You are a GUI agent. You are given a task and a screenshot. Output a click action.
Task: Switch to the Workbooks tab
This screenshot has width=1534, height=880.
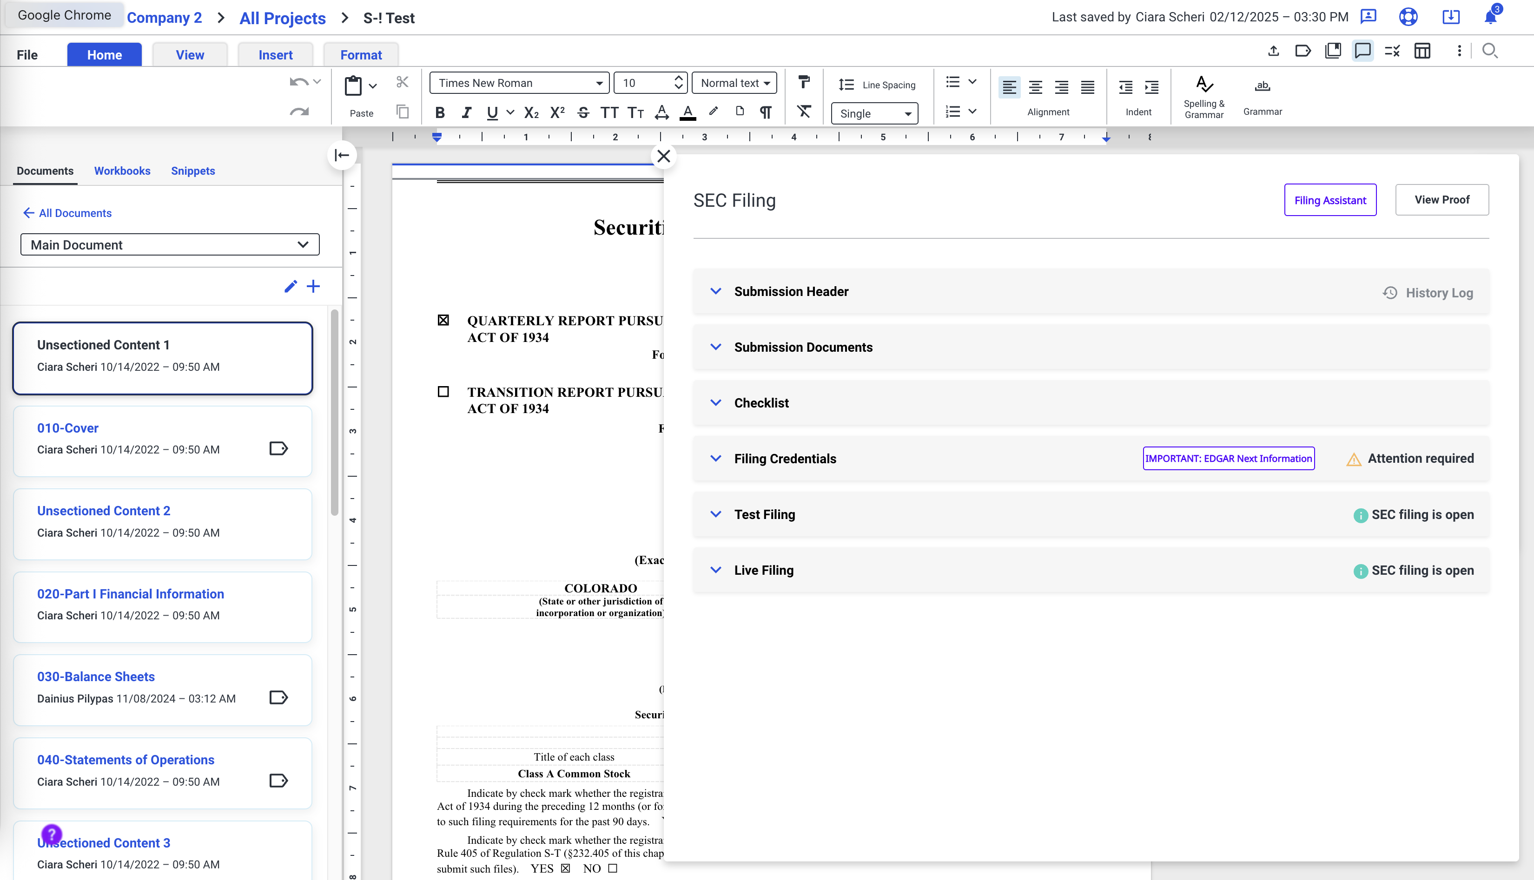coord(122,171)
